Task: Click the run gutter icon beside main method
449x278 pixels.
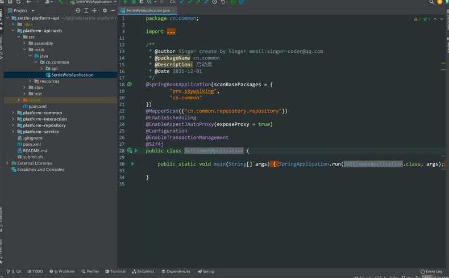Action: click(x=132, y=164)
